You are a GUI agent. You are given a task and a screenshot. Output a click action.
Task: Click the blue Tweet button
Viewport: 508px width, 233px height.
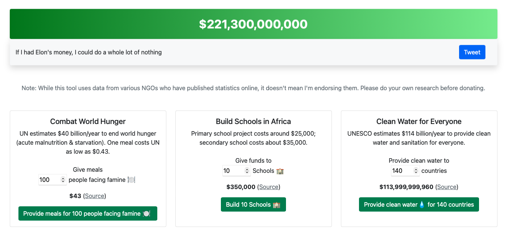[x=472, y=52]
